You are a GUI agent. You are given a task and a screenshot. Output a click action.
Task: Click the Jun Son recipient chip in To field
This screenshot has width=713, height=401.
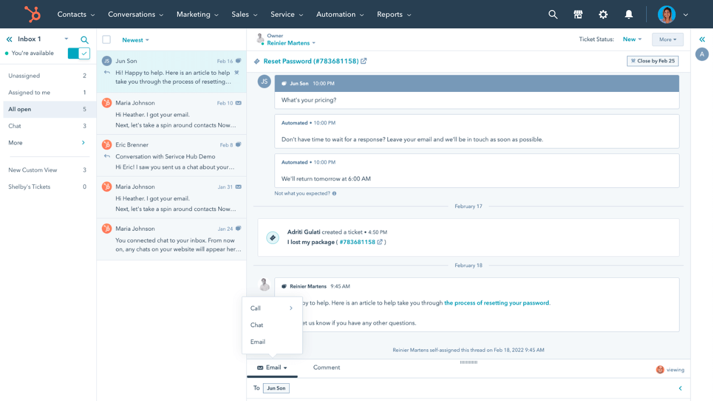276,388
